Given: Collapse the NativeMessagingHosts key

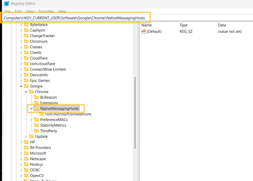Looking at the screenshot, I should click(31, 109).
